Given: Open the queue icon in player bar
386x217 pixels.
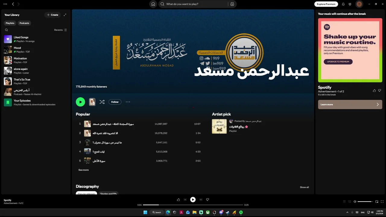Looking at the screenshot, I should 344,202.
